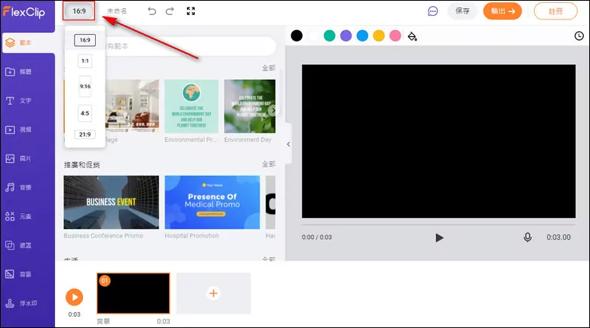Select the blue background color

(362, 35)
